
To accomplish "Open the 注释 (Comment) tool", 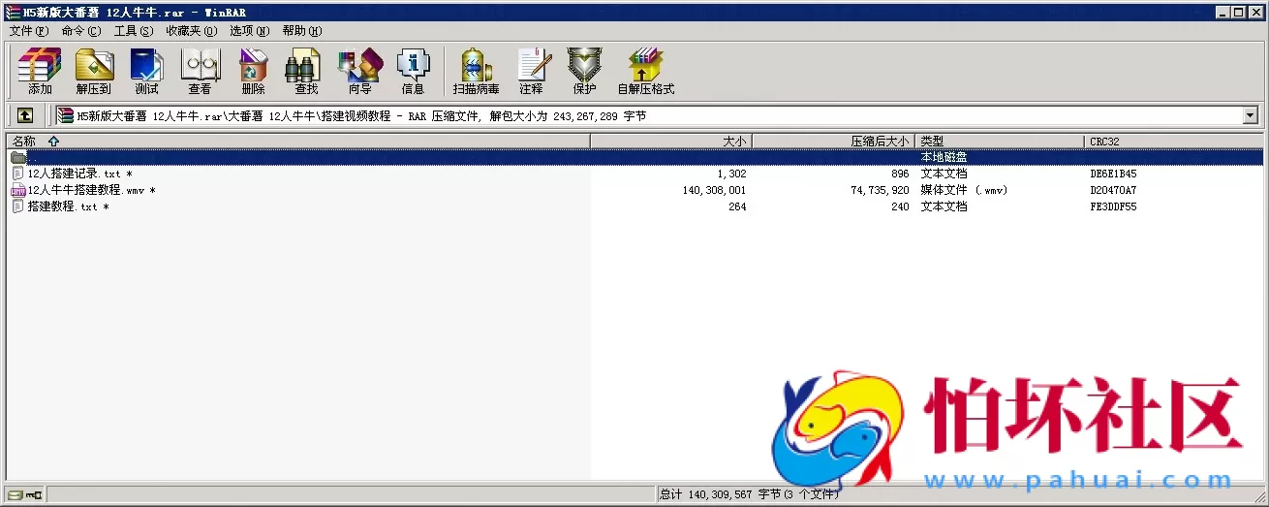I will click(x=531, y=71).
